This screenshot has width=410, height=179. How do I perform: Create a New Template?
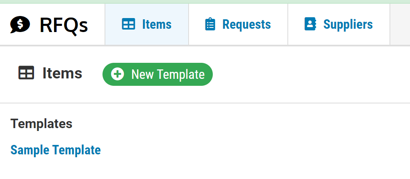pyautogui.click(x=158, y=74)
